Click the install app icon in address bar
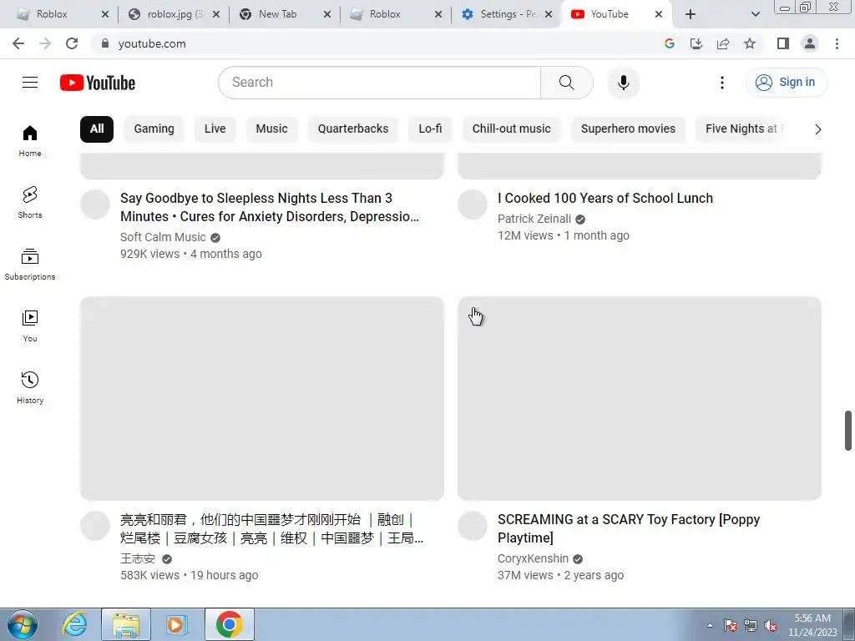 pos(696,43)
